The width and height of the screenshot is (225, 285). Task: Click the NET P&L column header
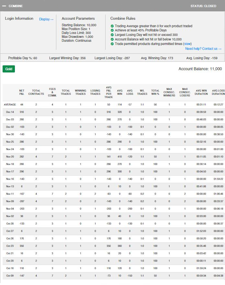pos(22,92)
